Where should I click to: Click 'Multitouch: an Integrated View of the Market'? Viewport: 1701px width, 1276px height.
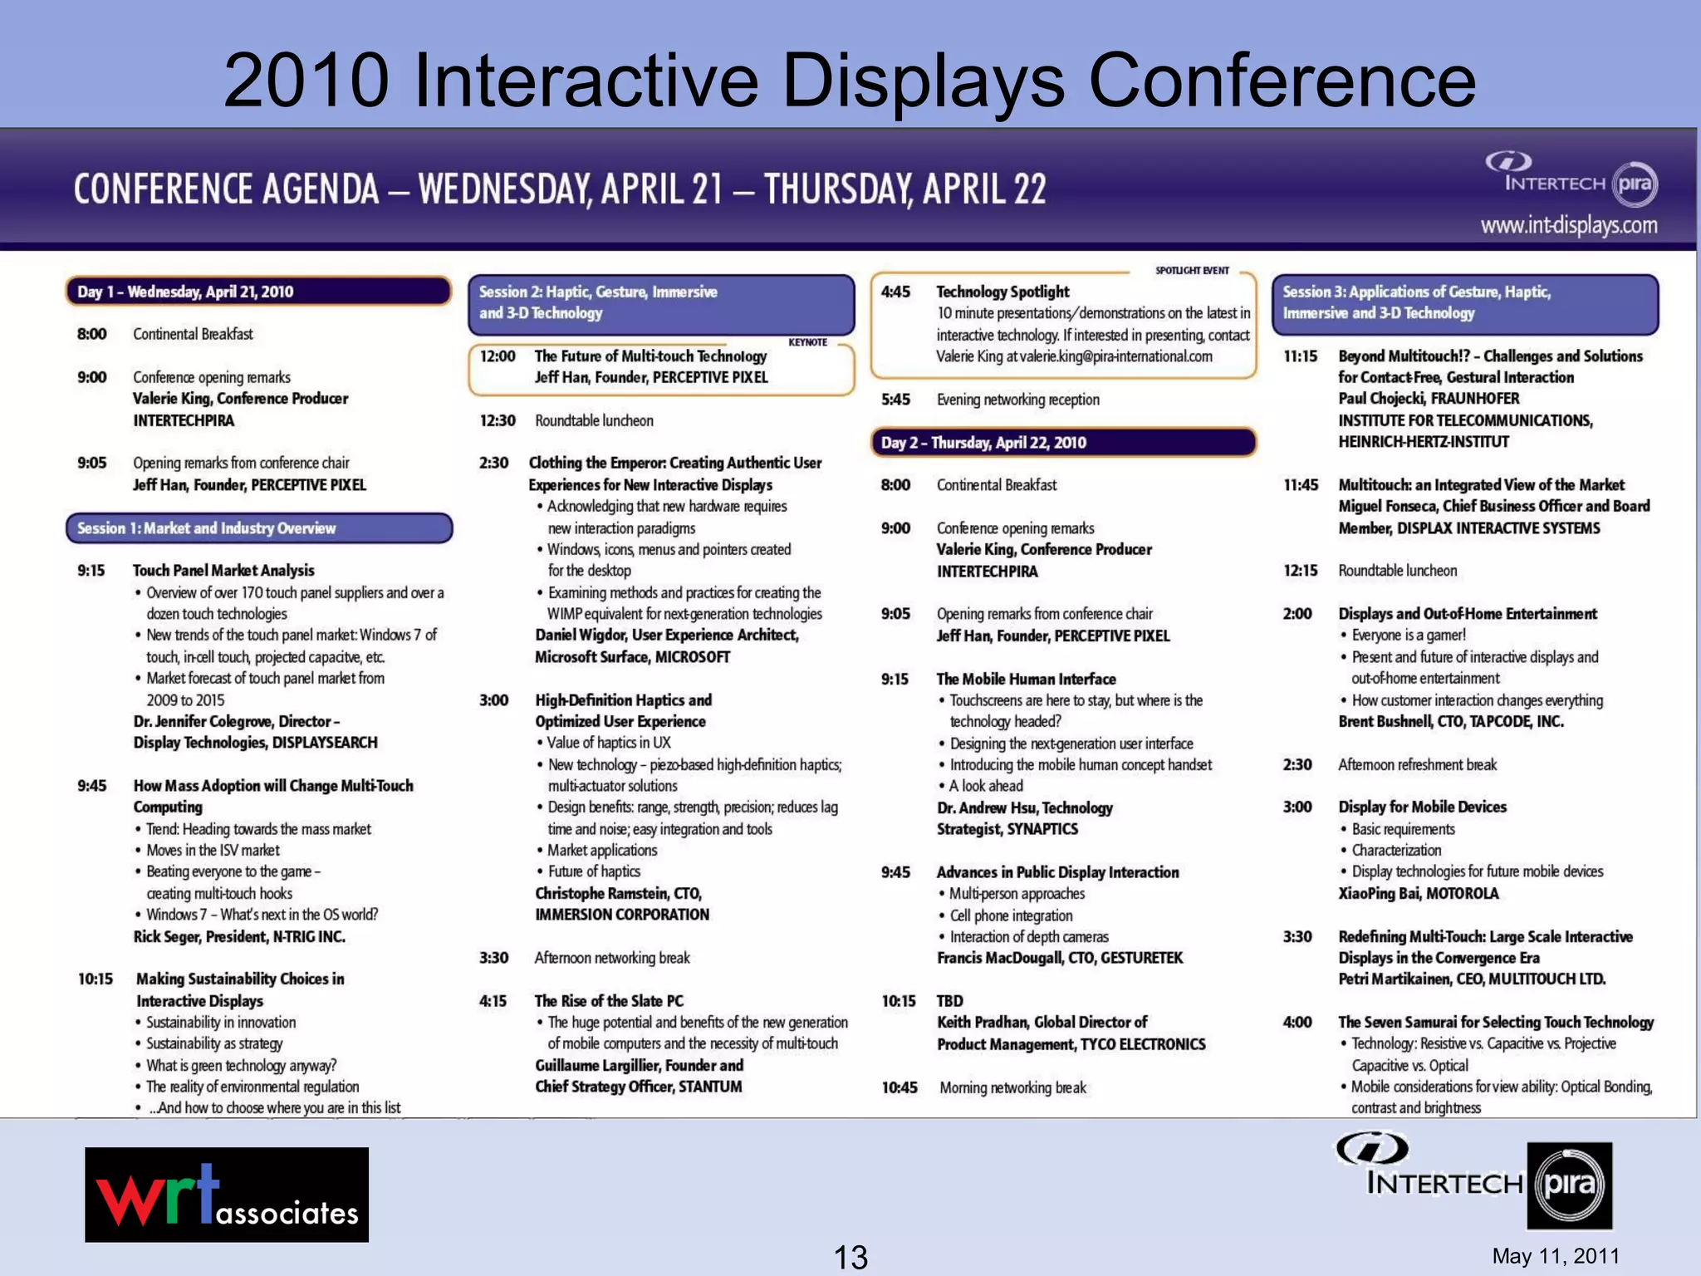point(1481,485)
